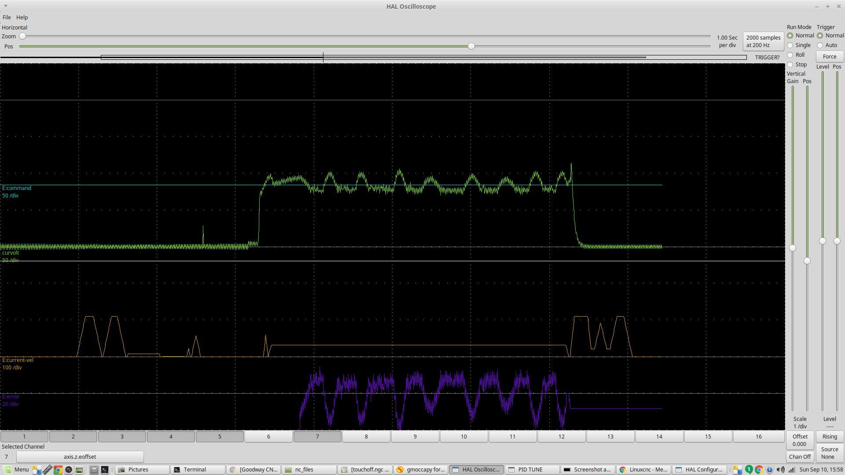Click the show desktop panel icon
The height and width of the screenshot is (475, 845).
pyautogui.click(x=94, y=470)
